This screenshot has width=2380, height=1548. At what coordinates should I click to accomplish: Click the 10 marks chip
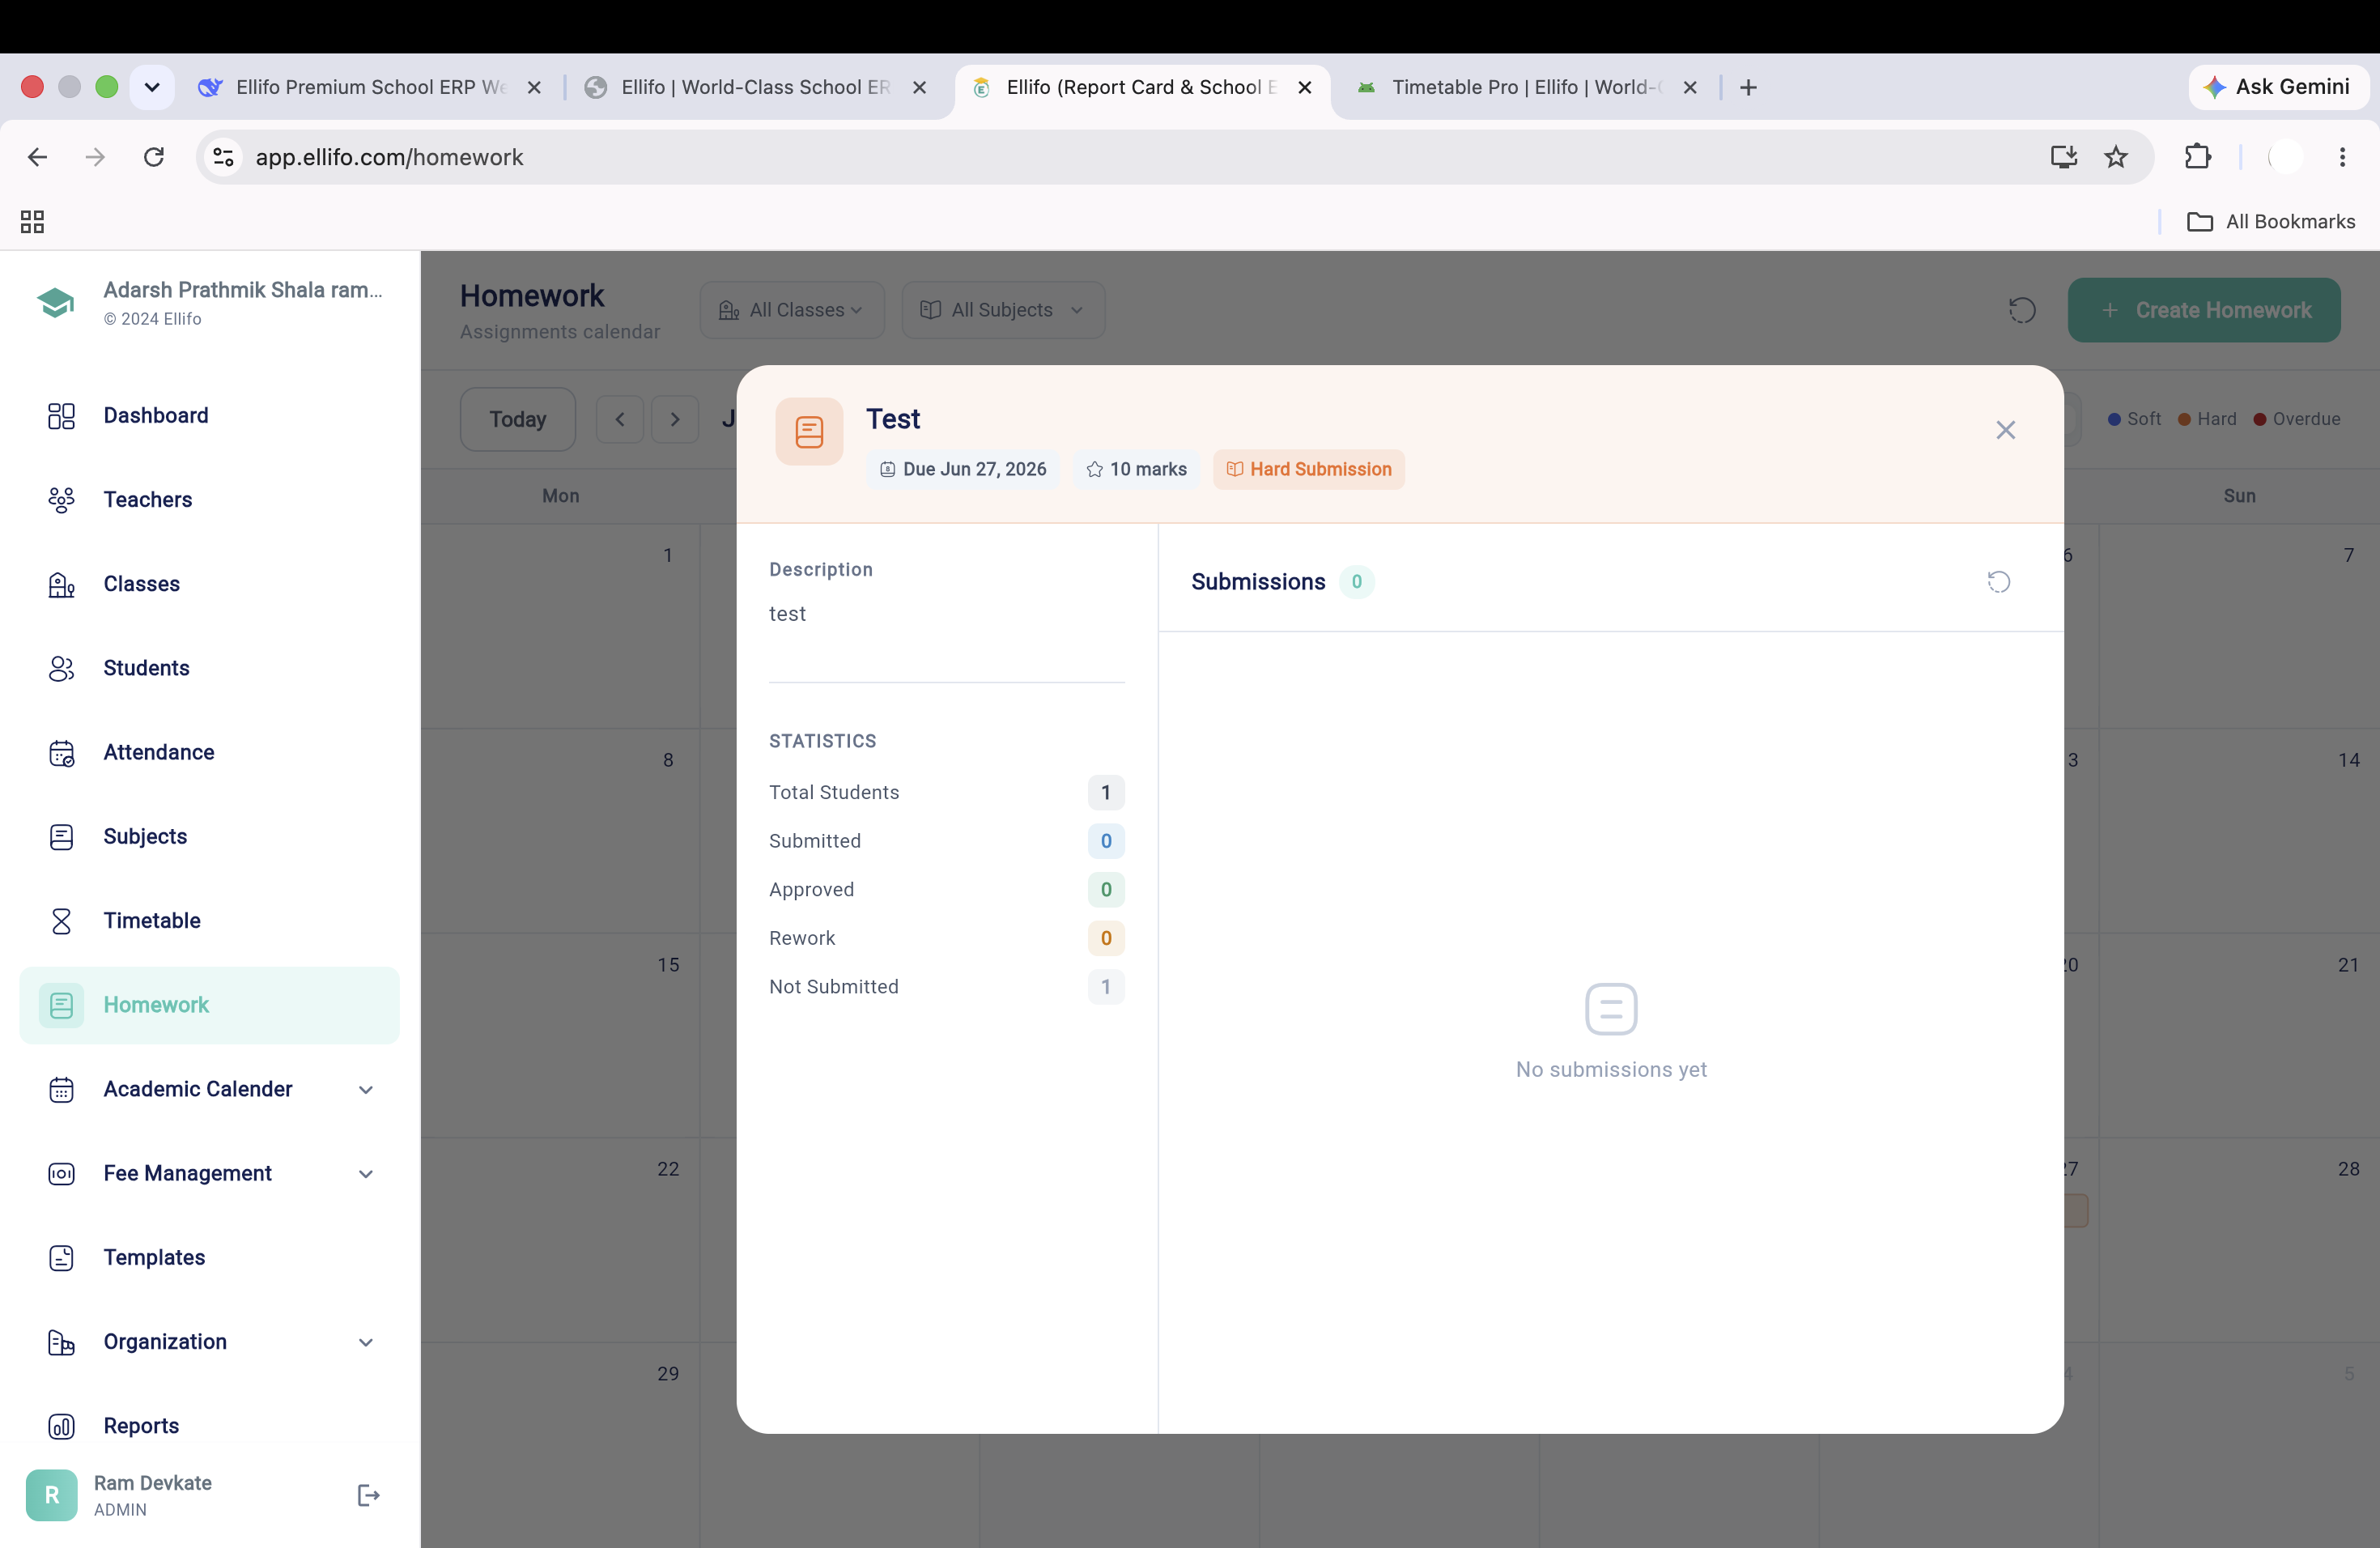point(1136,469)
